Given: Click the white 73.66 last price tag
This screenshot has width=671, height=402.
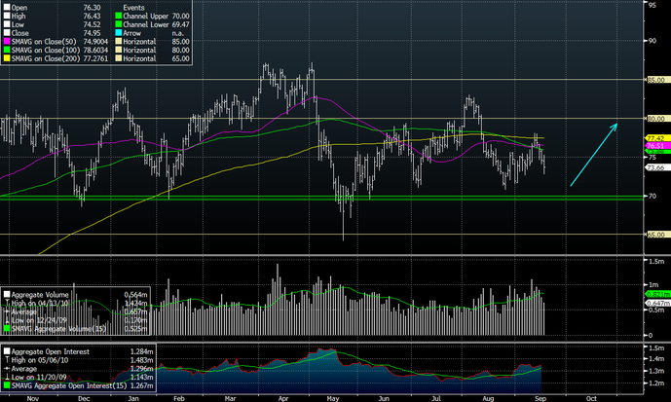Looking at the screenshot, I should [655, 167].
